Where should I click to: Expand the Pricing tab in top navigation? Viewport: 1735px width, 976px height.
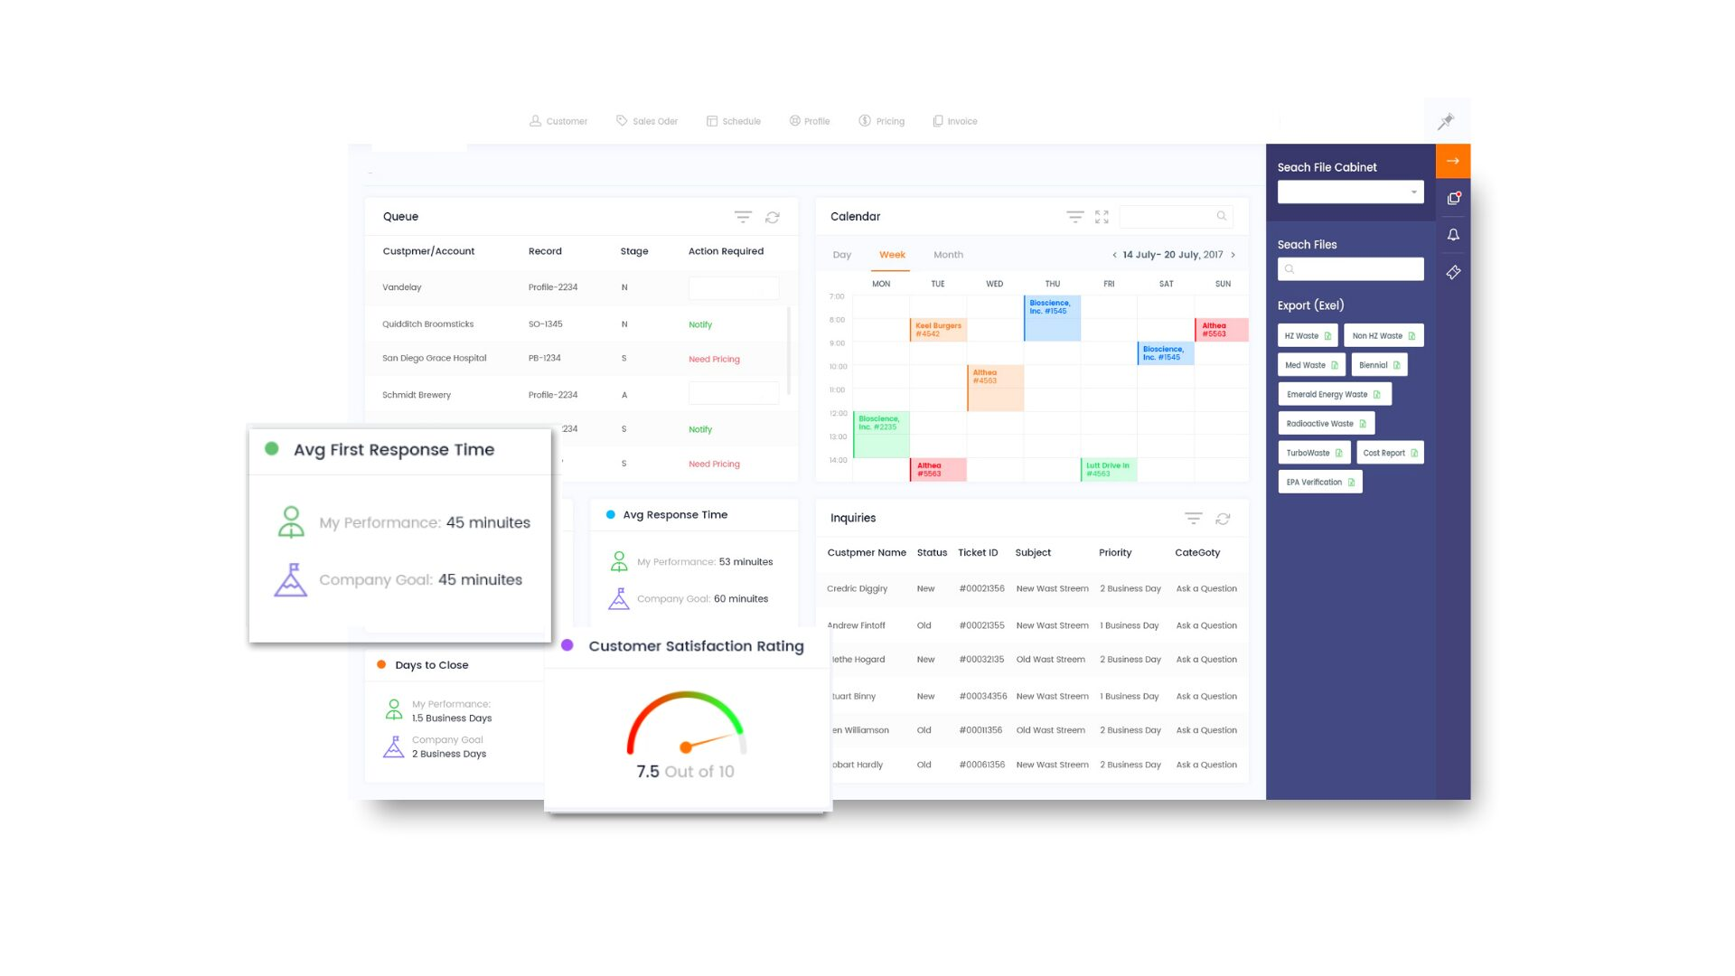point(889,119)
